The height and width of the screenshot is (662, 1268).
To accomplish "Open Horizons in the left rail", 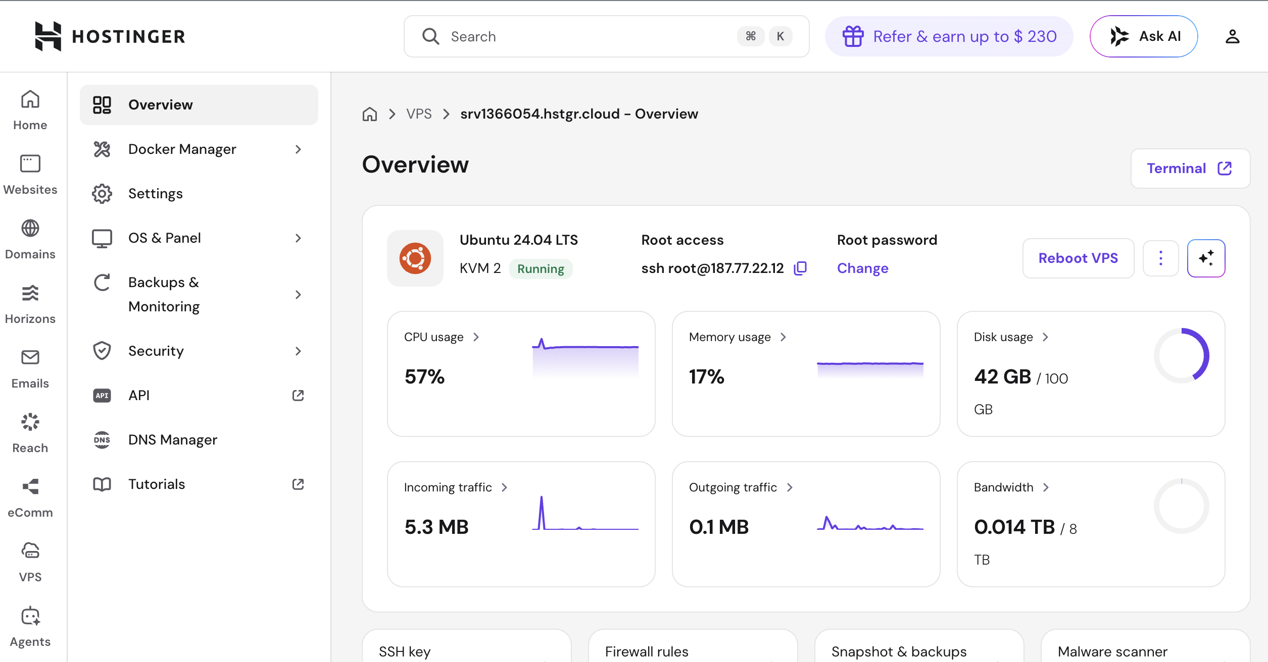I will (30, 304).
